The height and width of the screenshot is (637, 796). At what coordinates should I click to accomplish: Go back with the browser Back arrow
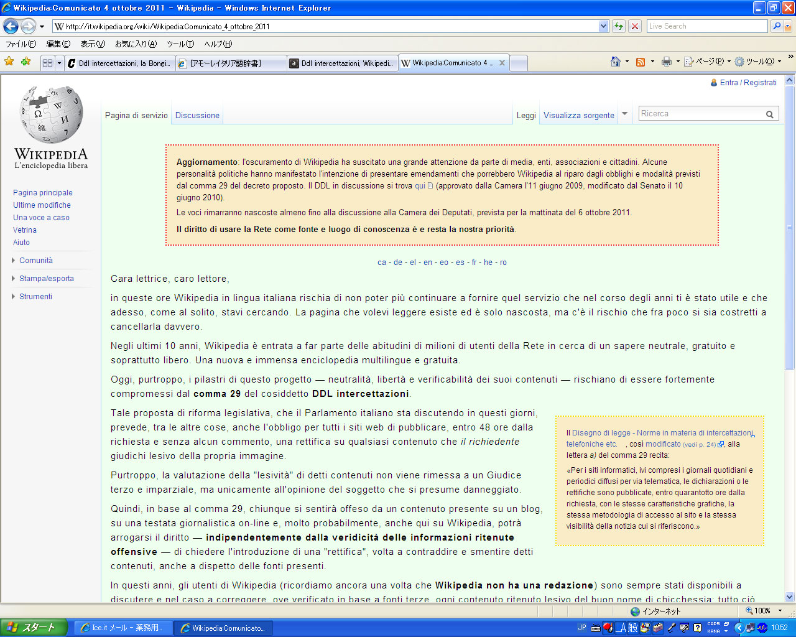(11, 26)
